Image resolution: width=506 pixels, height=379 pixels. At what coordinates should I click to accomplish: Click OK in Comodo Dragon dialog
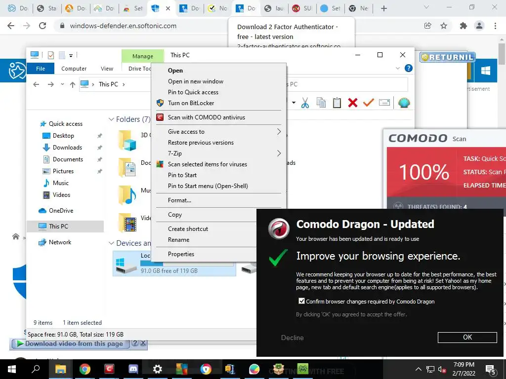[467, 338]
